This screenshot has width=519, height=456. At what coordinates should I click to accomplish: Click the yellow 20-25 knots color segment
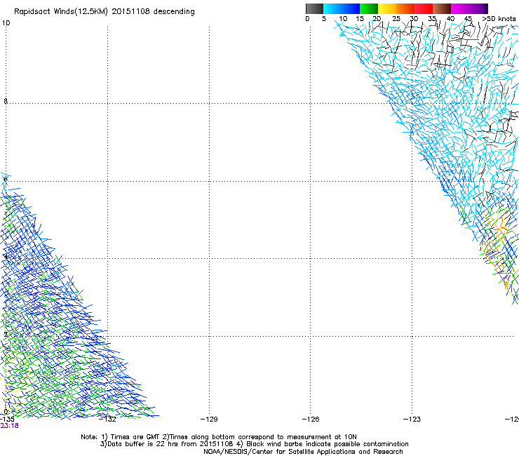tap(387, 8)
